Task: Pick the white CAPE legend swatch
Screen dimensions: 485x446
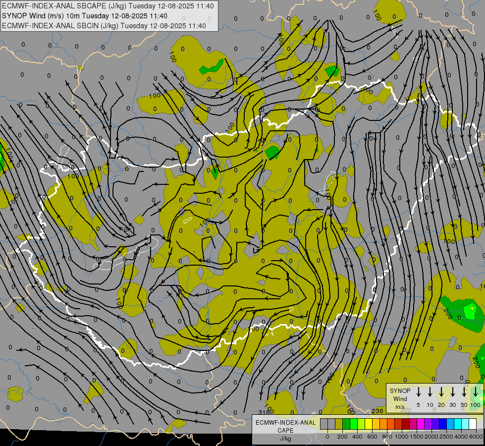Action: coord(473,424)
